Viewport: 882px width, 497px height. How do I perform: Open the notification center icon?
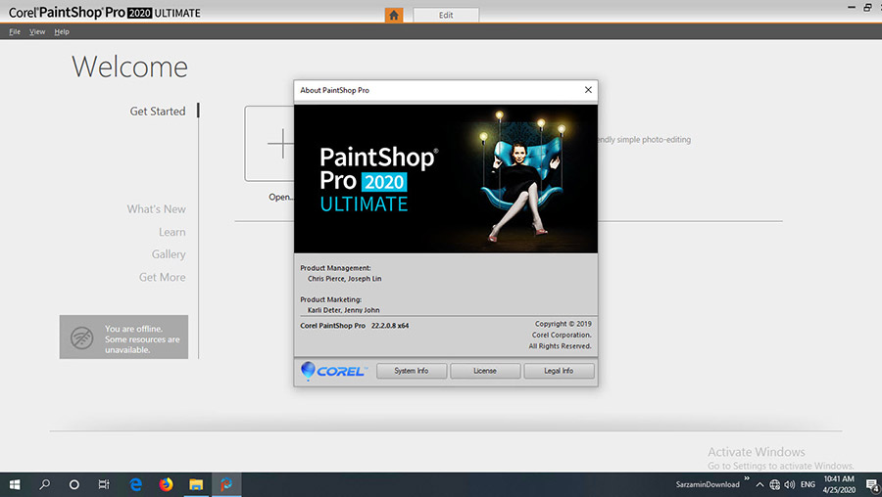tap(872, 485)
